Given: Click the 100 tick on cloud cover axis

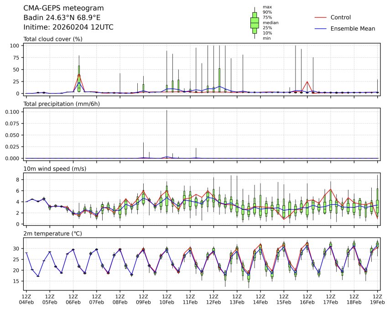Looking at the screenshot, I should coord(14,46).
